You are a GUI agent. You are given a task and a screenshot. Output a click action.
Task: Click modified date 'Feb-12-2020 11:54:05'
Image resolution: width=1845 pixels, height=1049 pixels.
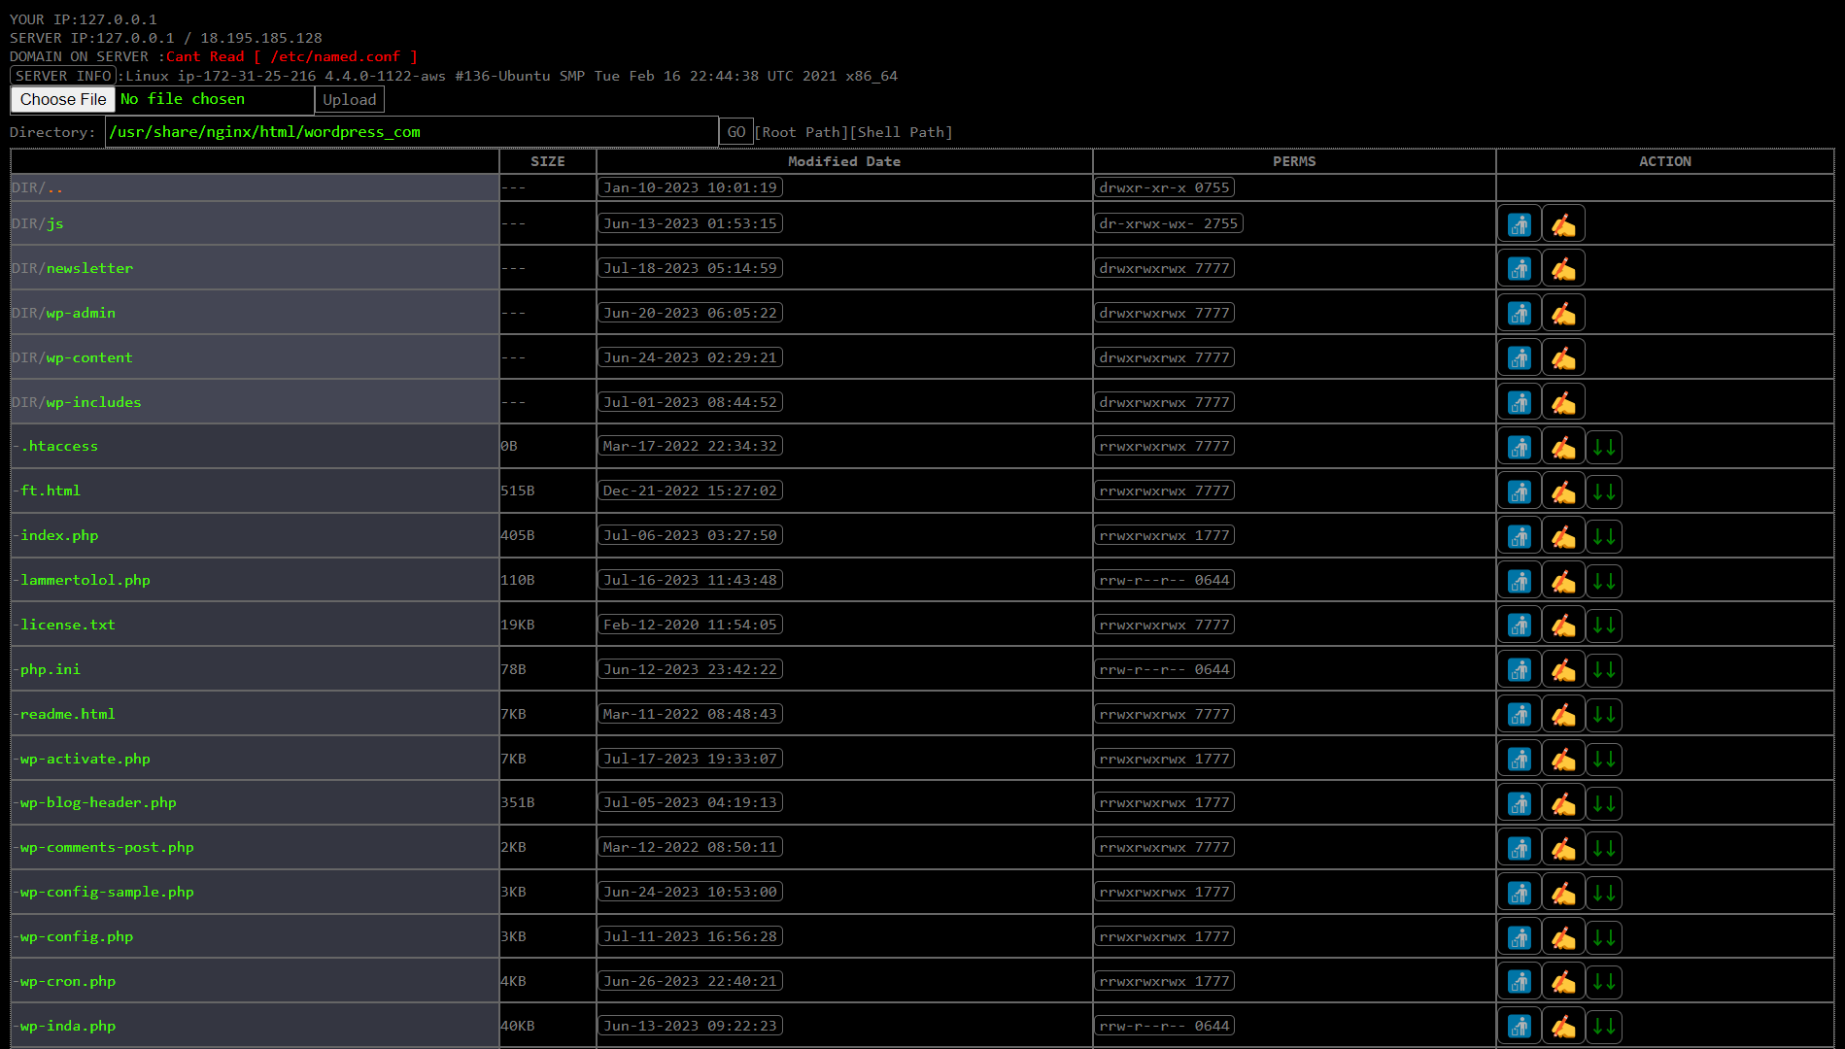point(690,625)
